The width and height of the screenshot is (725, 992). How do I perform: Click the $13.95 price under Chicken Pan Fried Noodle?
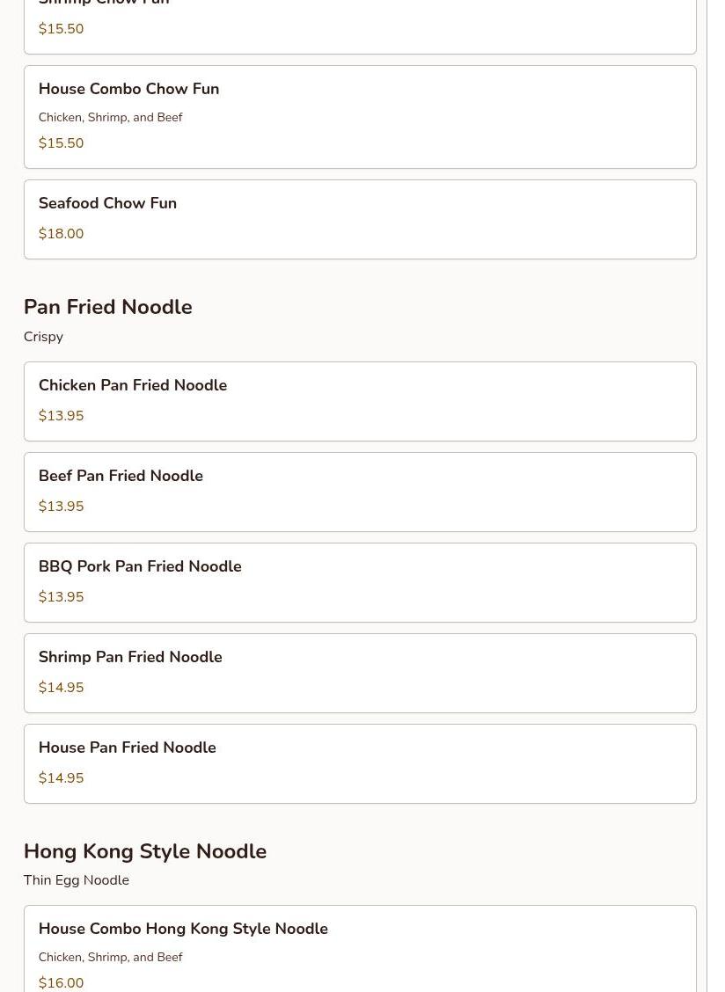point(61,416)
